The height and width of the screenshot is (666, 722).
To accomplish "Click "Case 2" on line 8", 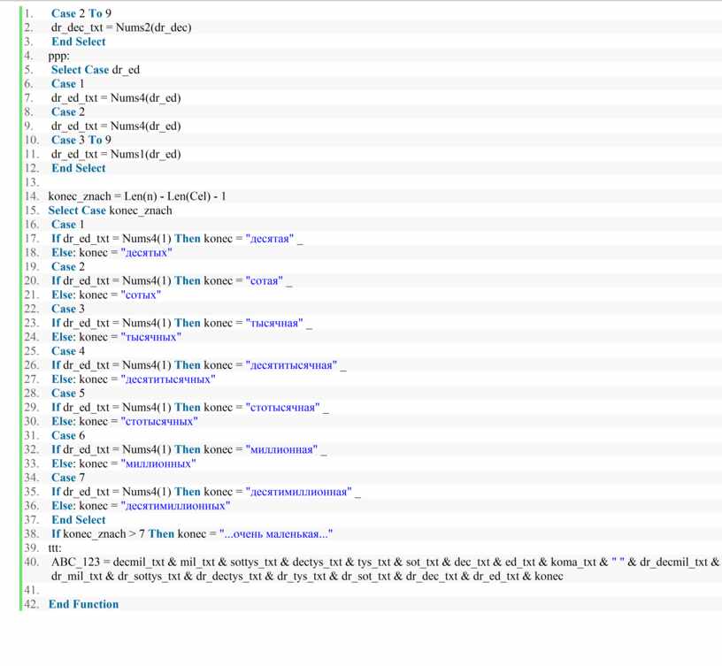I will tap(68, 111).
